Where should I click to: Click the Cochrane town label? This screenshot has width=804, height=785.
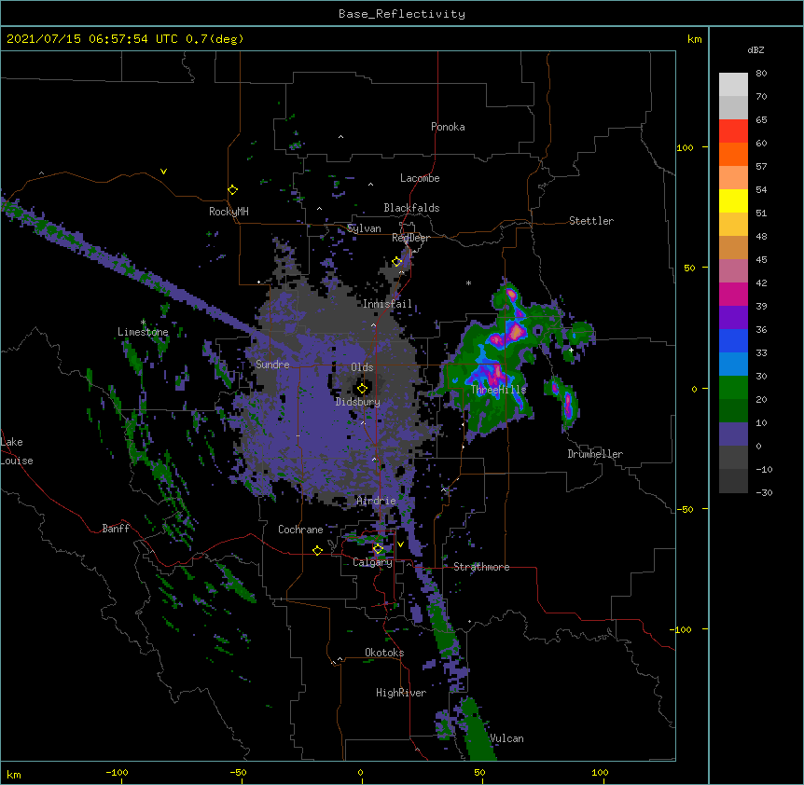pos(300,530)
